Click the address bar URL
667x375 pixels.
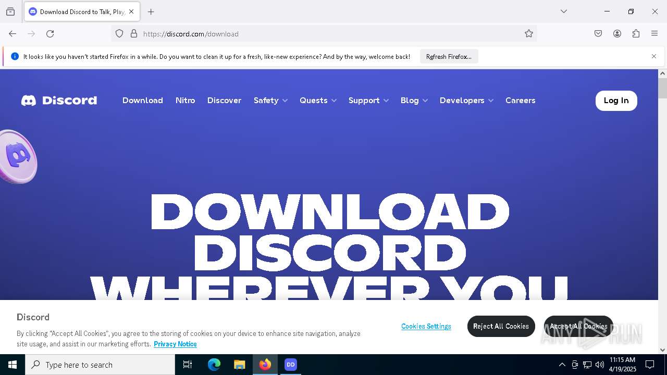(191, 34)
